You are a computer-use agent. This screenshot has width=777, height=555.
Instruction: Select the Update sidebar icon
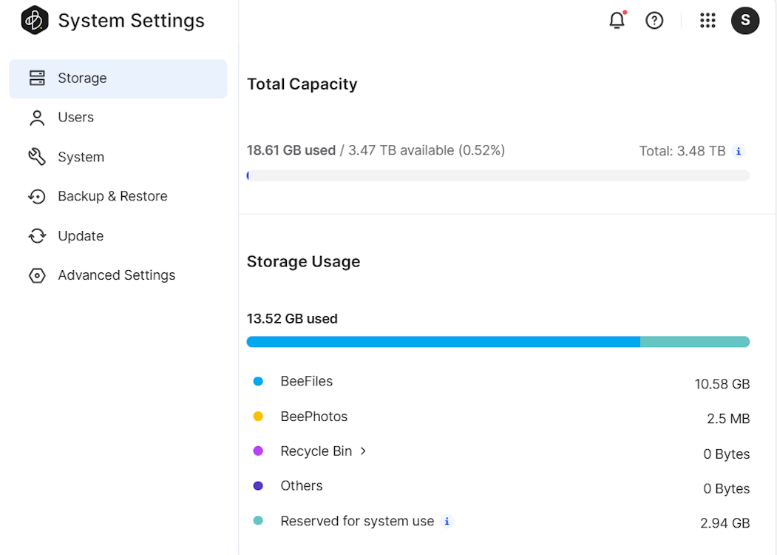coord(37,235)
